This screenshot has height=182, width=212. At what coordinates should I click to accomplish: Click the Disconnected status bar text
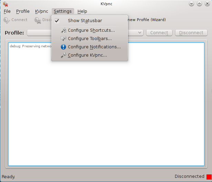(x=189, y=176)
